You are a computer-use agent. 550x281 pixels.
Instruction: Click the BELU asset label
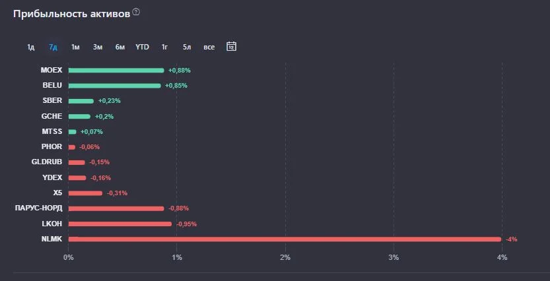(x=52, y=86)
